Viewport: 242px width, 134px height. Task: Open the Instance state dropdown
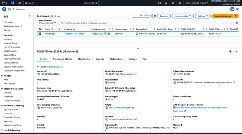pyautogui.click(x=183, y=16)
